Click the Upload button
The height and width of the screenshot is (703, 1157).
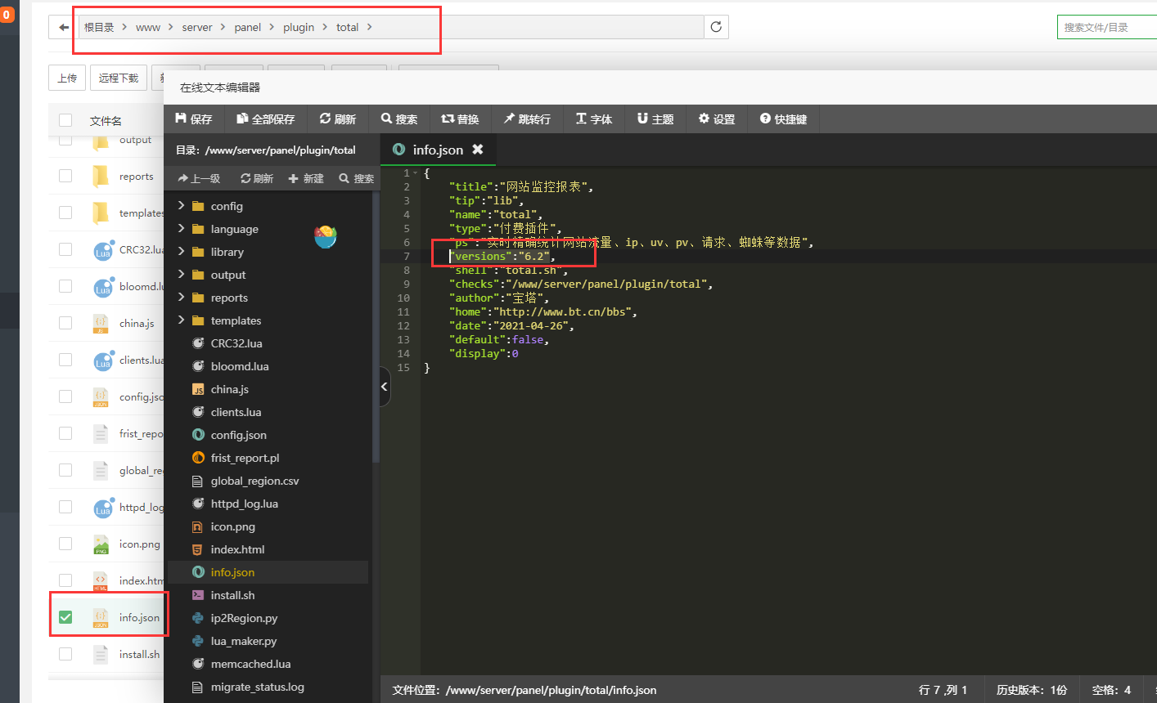click(67, 78)
